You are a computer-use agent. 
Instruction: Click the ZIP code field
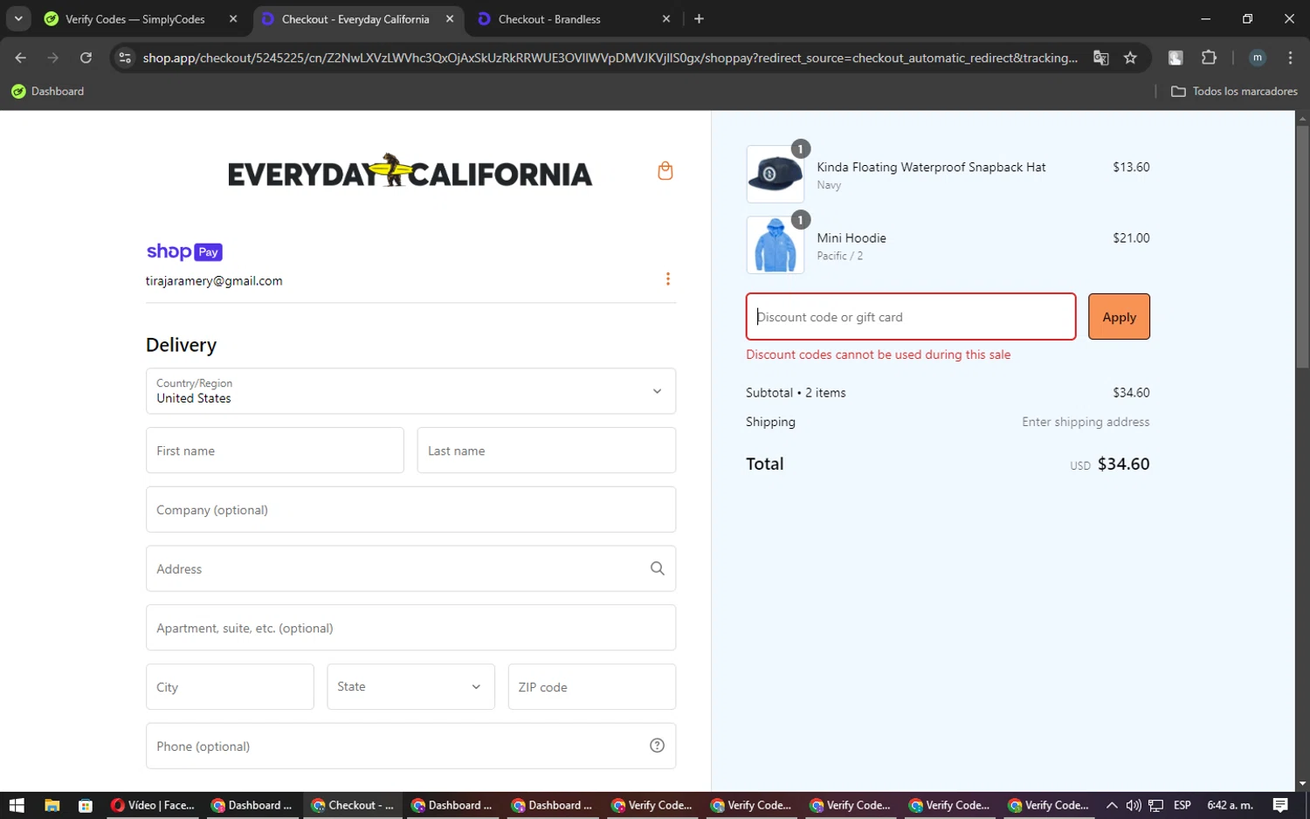click(x=592, y=686)
